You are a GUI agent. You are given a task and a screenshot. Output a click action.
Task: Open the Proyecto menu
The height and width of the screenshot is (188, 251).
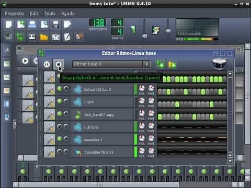[14, 14]
